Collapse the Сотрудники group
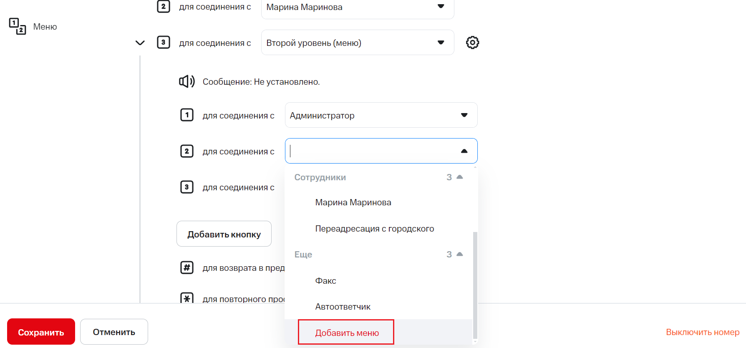This screenshot has height=348, width=746. (460, 177)
